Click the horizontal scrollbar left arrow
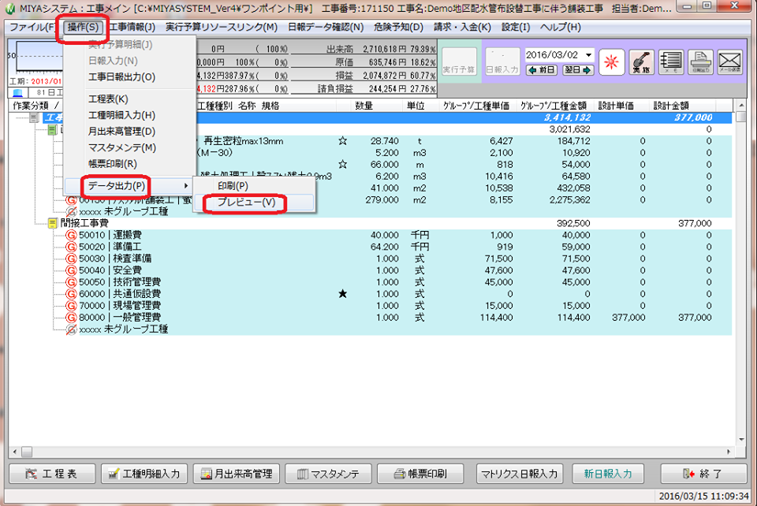Screen dimensions: 757x506 pyautogui.click(x=14, y=452)
